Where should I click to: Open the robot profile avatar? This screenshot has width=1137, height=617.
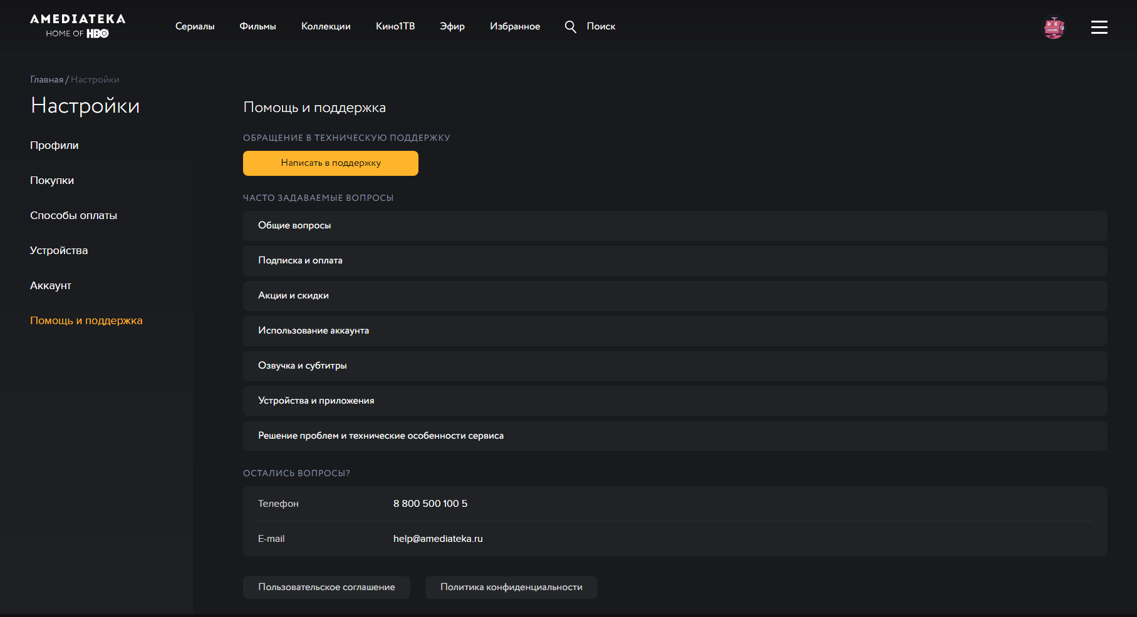pos(1054,28)
